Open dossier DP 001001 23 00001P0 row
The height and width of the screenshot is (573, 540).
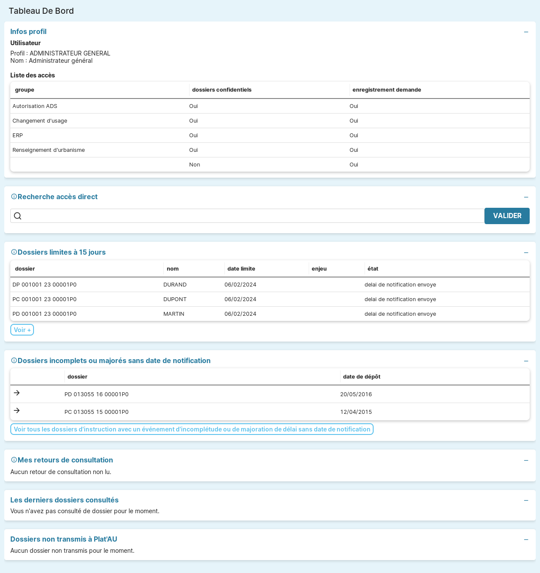[x=45, y=285]
